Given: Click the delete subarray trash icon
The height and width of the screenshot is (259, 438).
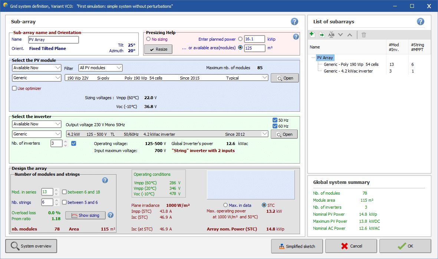Looking at the screenshot, I should [x=364, y=35].
